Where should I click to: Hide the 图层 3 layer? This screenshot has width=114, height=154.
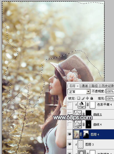(70, 144)
